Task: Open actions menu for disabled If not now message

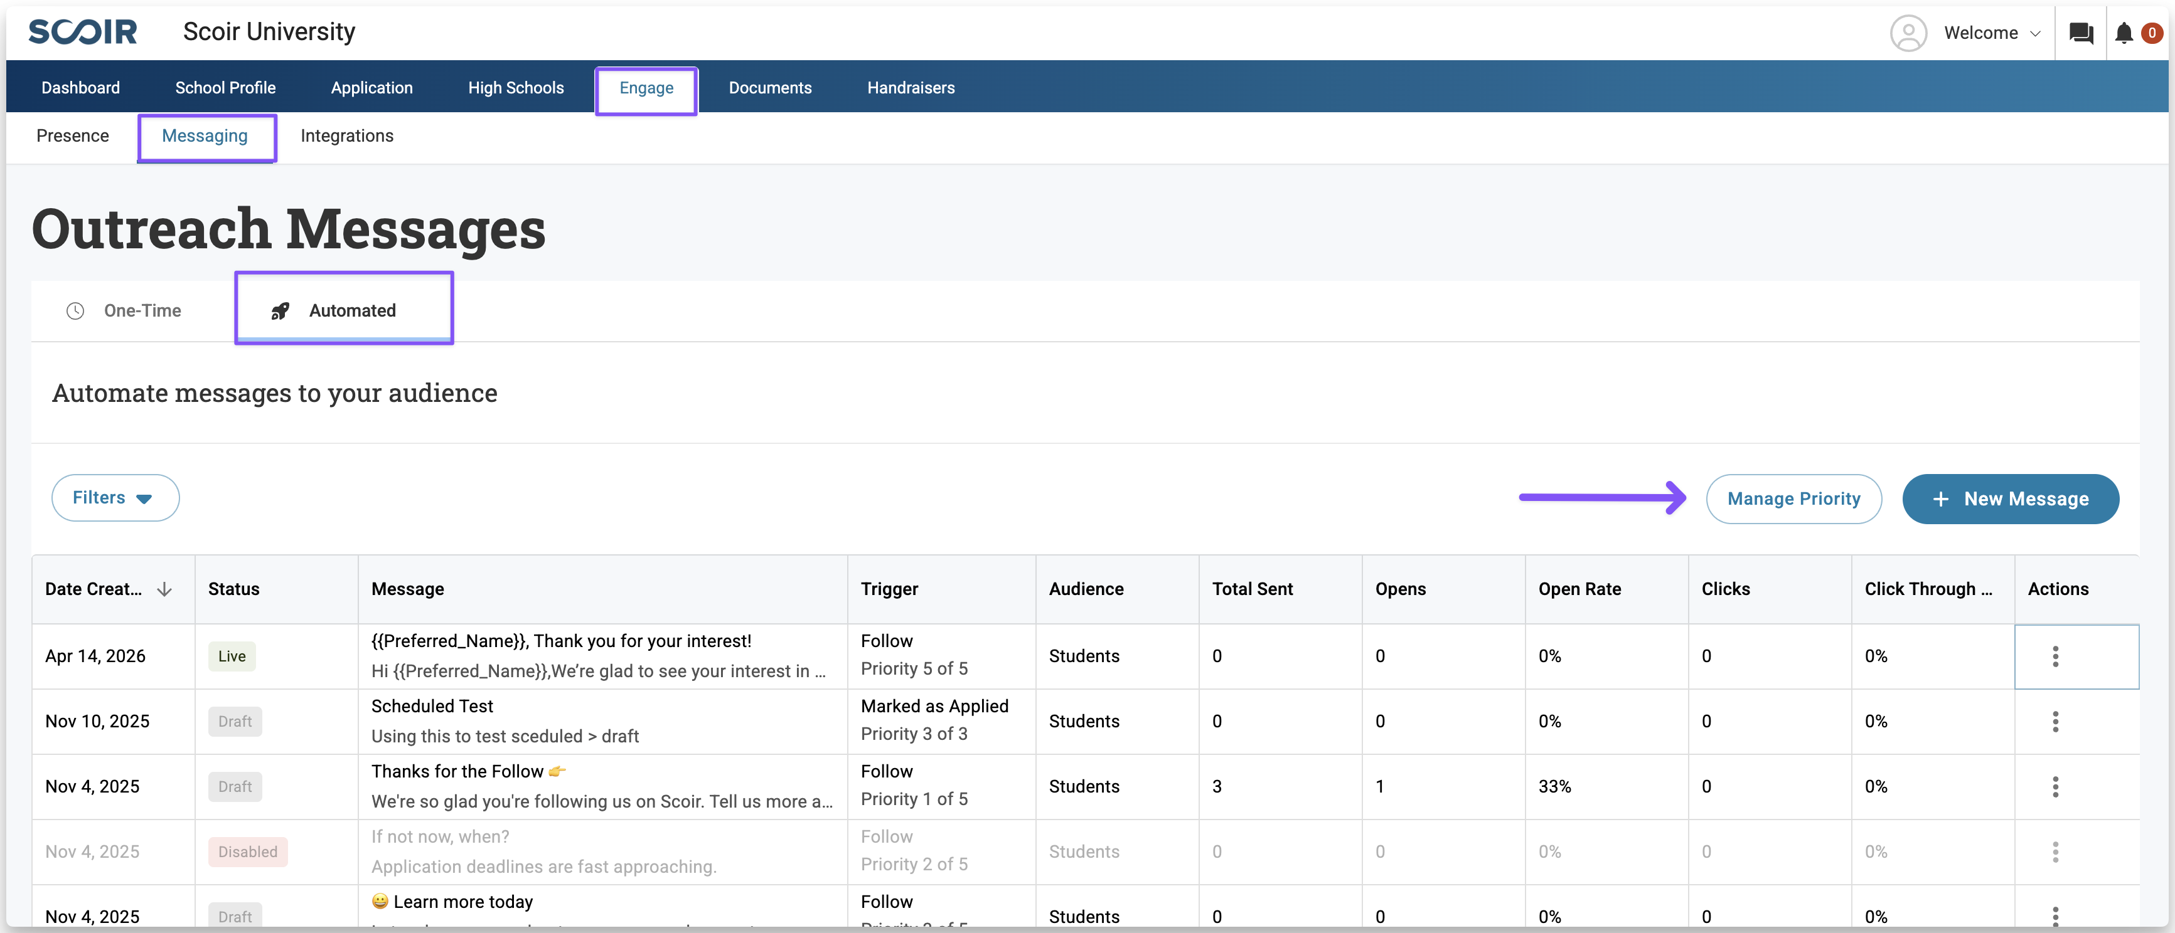Action: pyautogui.click(x=2055, y=851)
